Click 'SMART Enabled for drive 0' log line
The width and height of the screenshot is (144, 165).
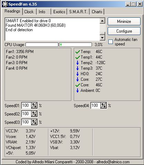click(x=28, y=21)
